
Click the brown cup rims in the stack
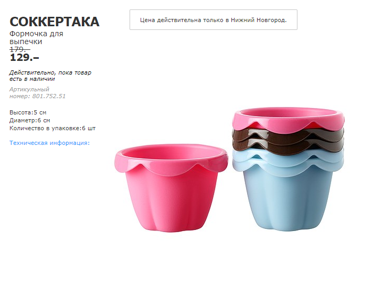click(287, 139)
